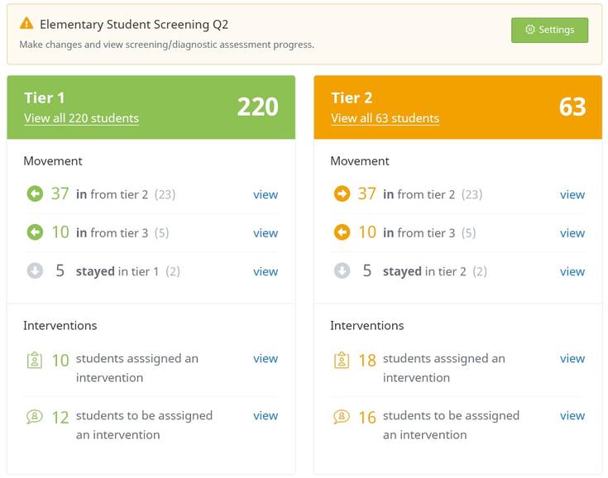Click the orange warning triangle icon

click(x=26, y=23)
